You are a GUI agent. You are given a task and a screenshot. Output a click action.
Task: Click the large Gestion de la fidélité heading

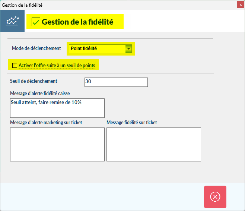(x=77, y=22)
